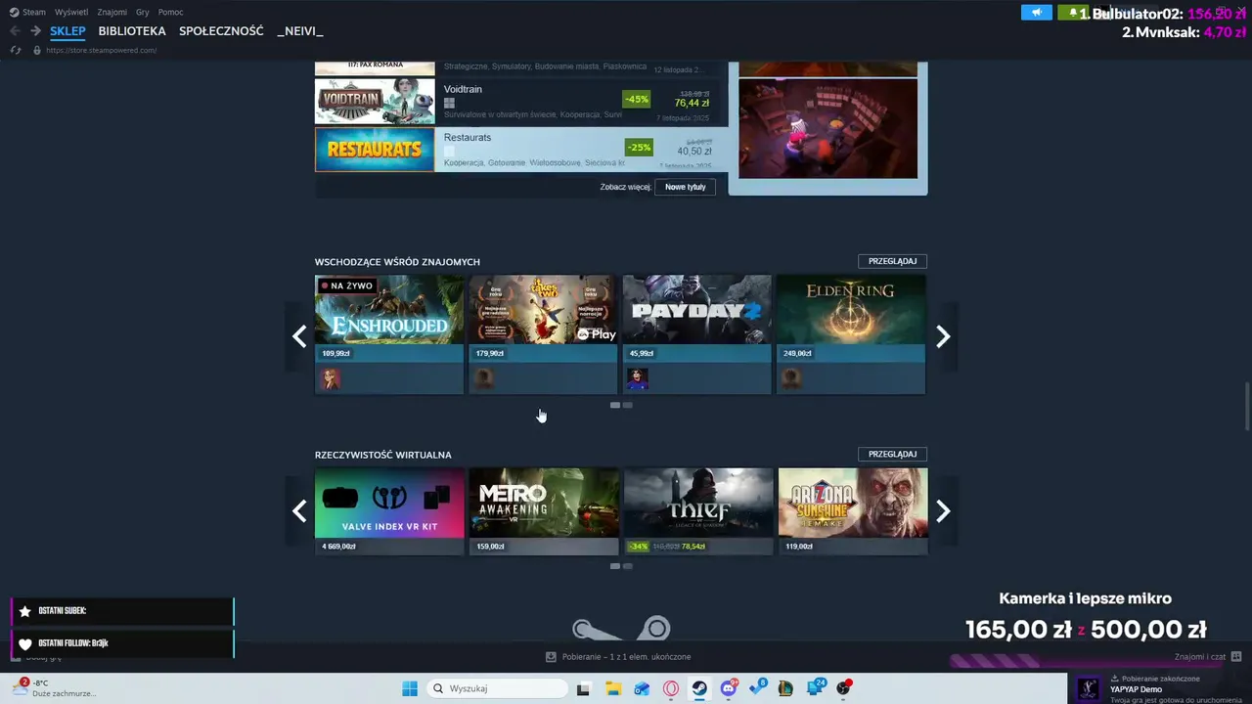Click the Voidtrain -45% discount badge
The height and width of the screenshot is (704, 1252).
tap(637, 100)
